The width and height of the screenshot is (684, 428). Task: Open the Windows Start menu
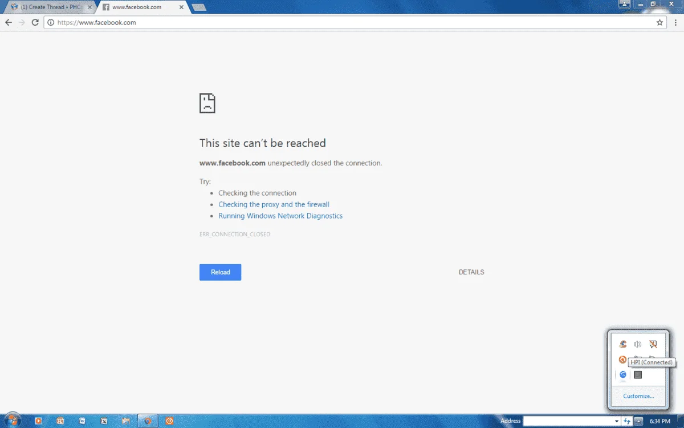tap(11, 421)
